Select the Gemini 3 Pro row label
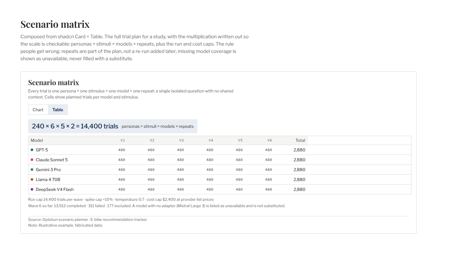 48,170
